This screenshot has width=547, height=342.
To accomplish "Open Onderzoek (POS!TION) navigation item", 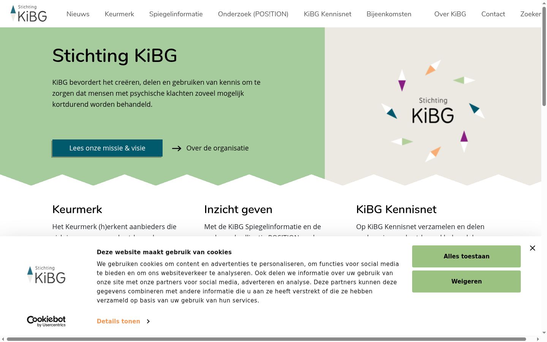I will coord(253,14).
